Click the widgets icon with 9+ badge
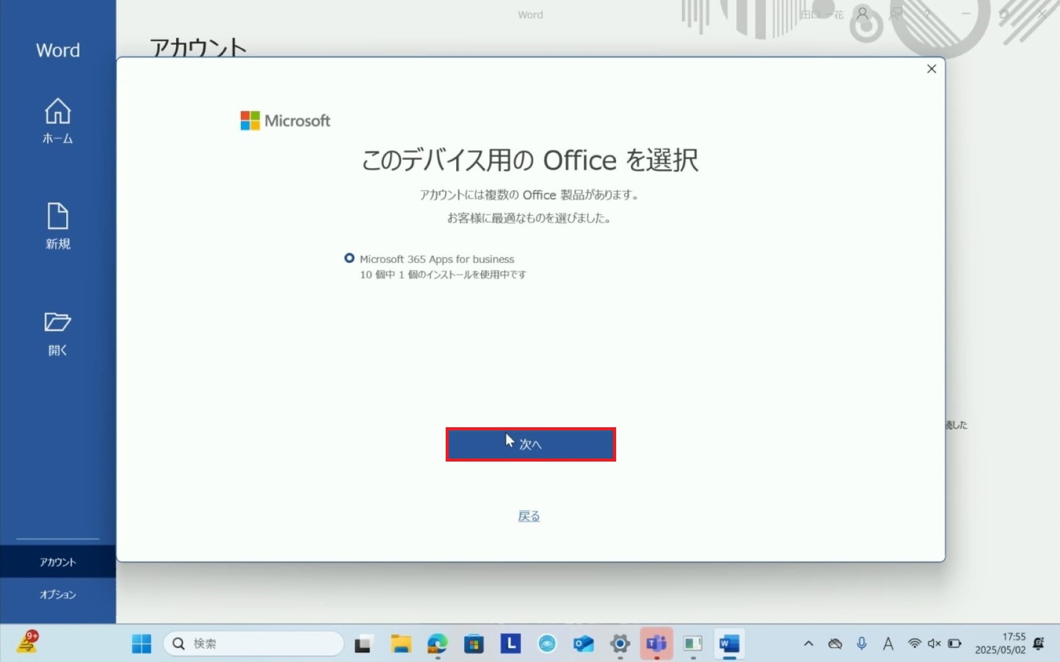The width and height of the screenshot is (1060, 662). coord(28,642)
